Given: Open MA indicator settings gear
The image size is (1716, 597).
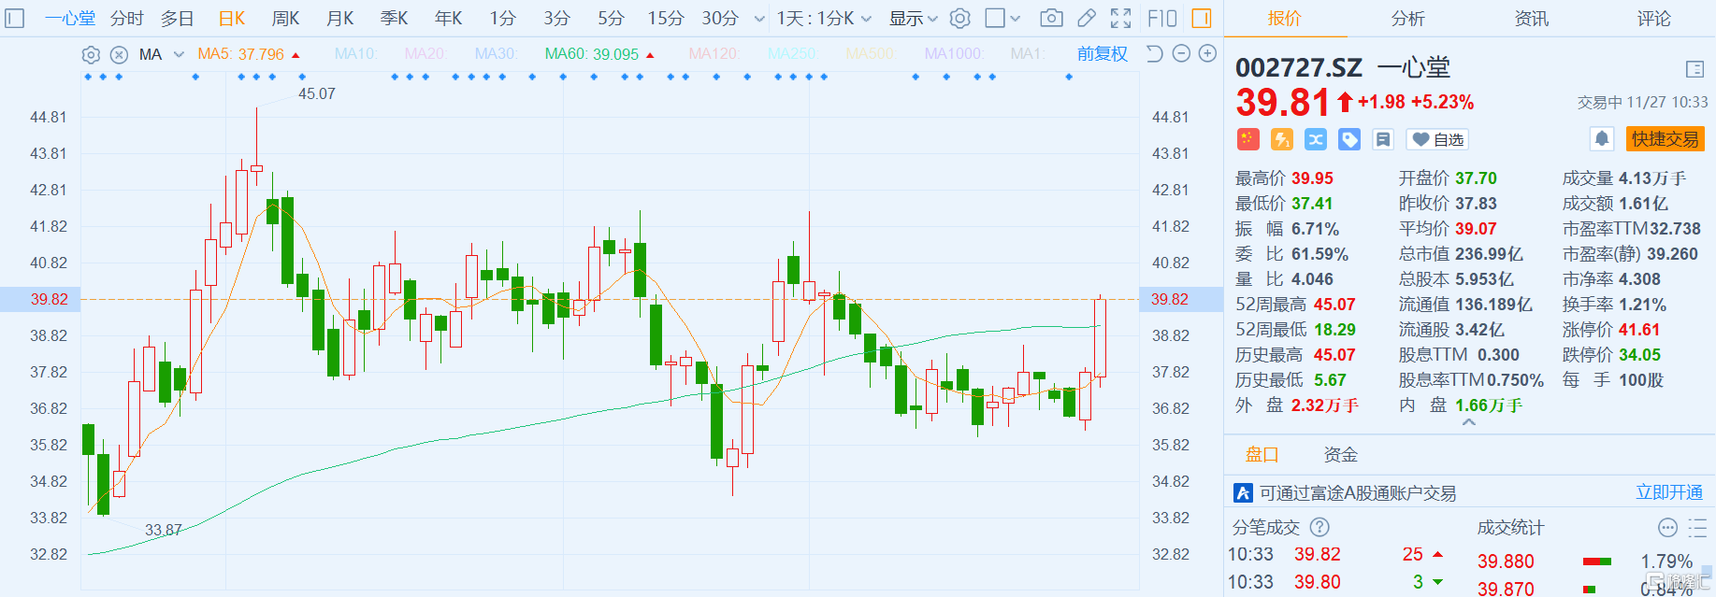Looking at the screenshot, I should (x=91, y=54).
